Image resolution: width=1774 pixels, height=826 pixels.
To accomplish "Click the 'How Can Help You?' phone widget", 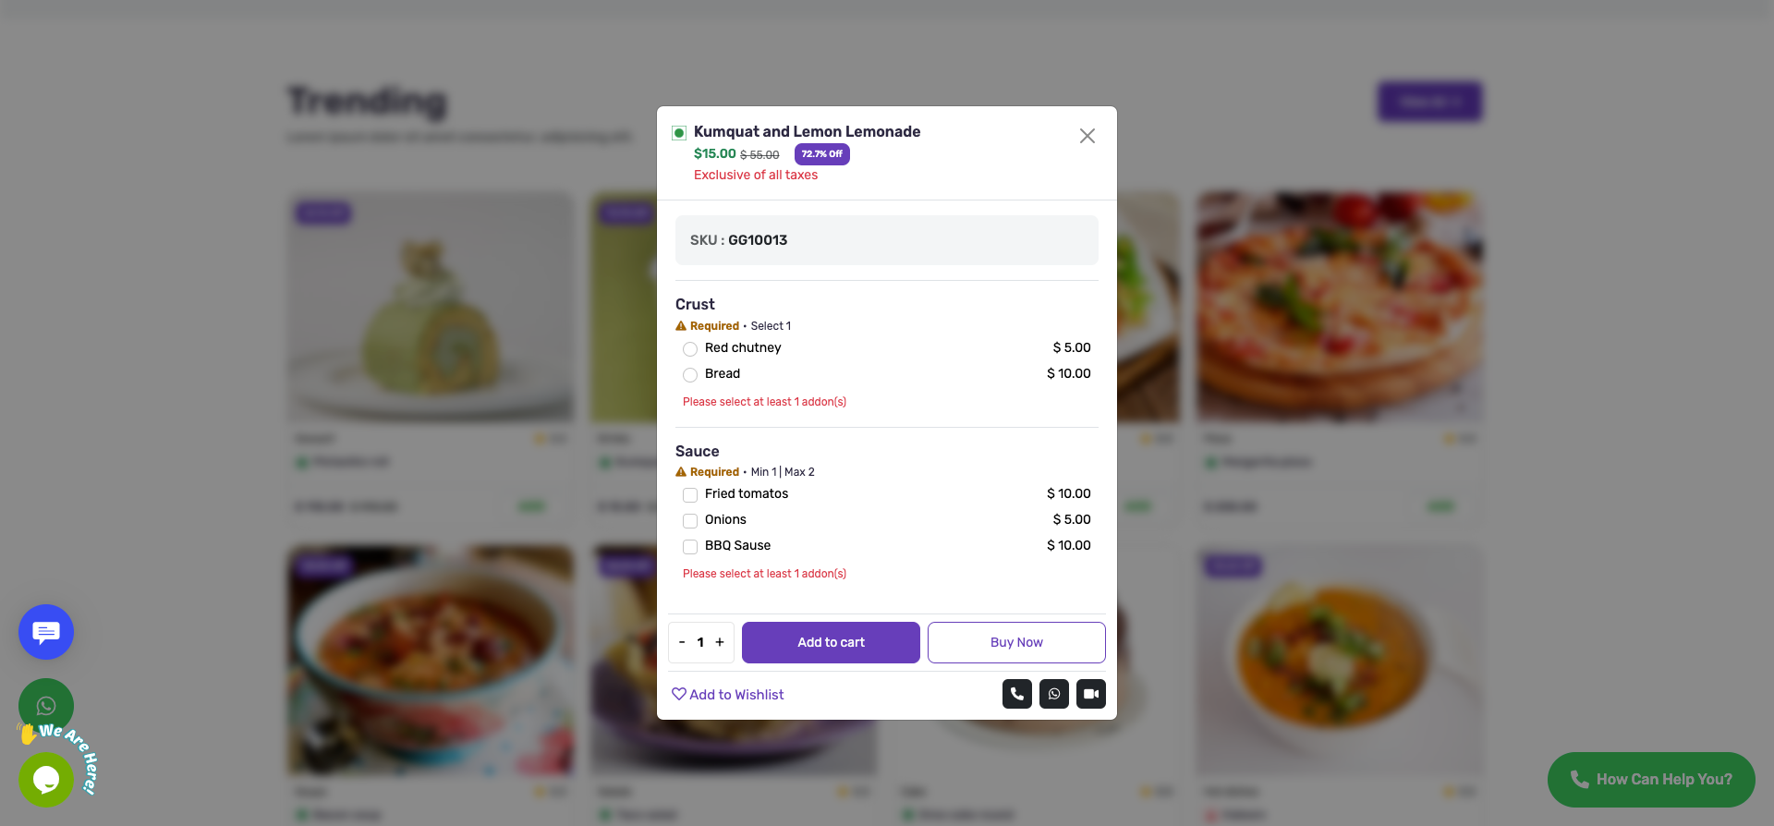I will (x=1650, y=779).
